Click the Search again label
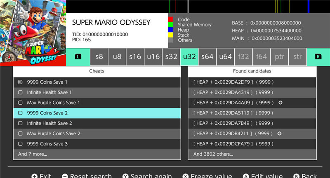 151,176
